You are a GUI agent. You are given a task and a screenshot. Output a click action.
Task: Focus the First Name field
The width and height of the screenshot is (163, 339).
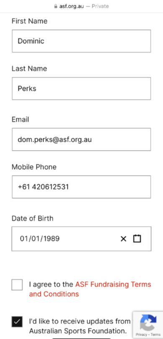(x=81, y=41)
